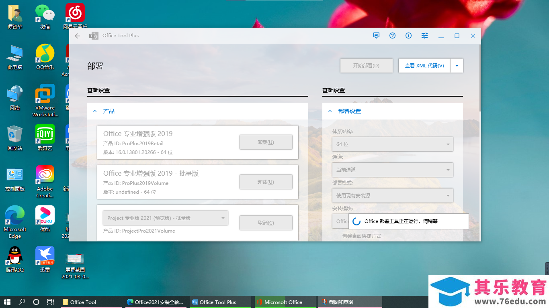
Task: Collapse the 部署设置 section
Action: (x=330, y=111)
